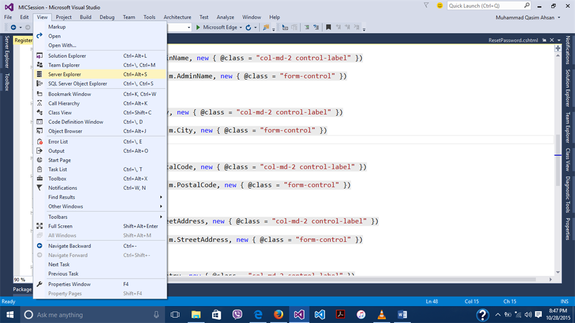Click the toolbar bookmark icon
This screenshot has width=575, height=323.
[328, 27]
